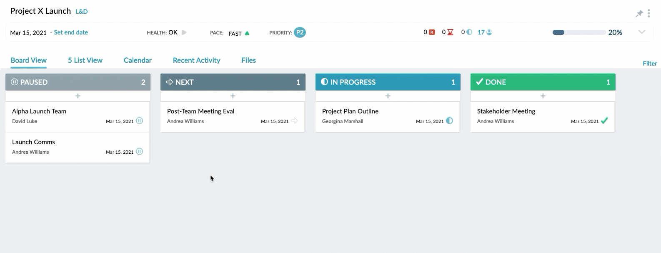
Task: Pin the Project X Launch project
Action: pos(639,14)
